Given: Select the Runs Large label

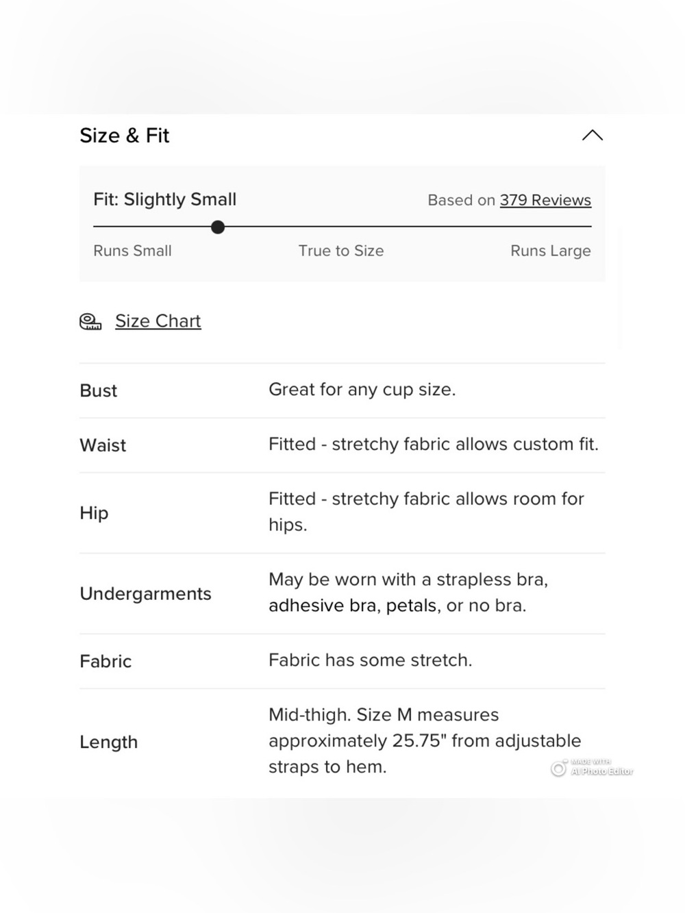Looking at the screenshot, I should pyautogui.click(x=551, y=251).
